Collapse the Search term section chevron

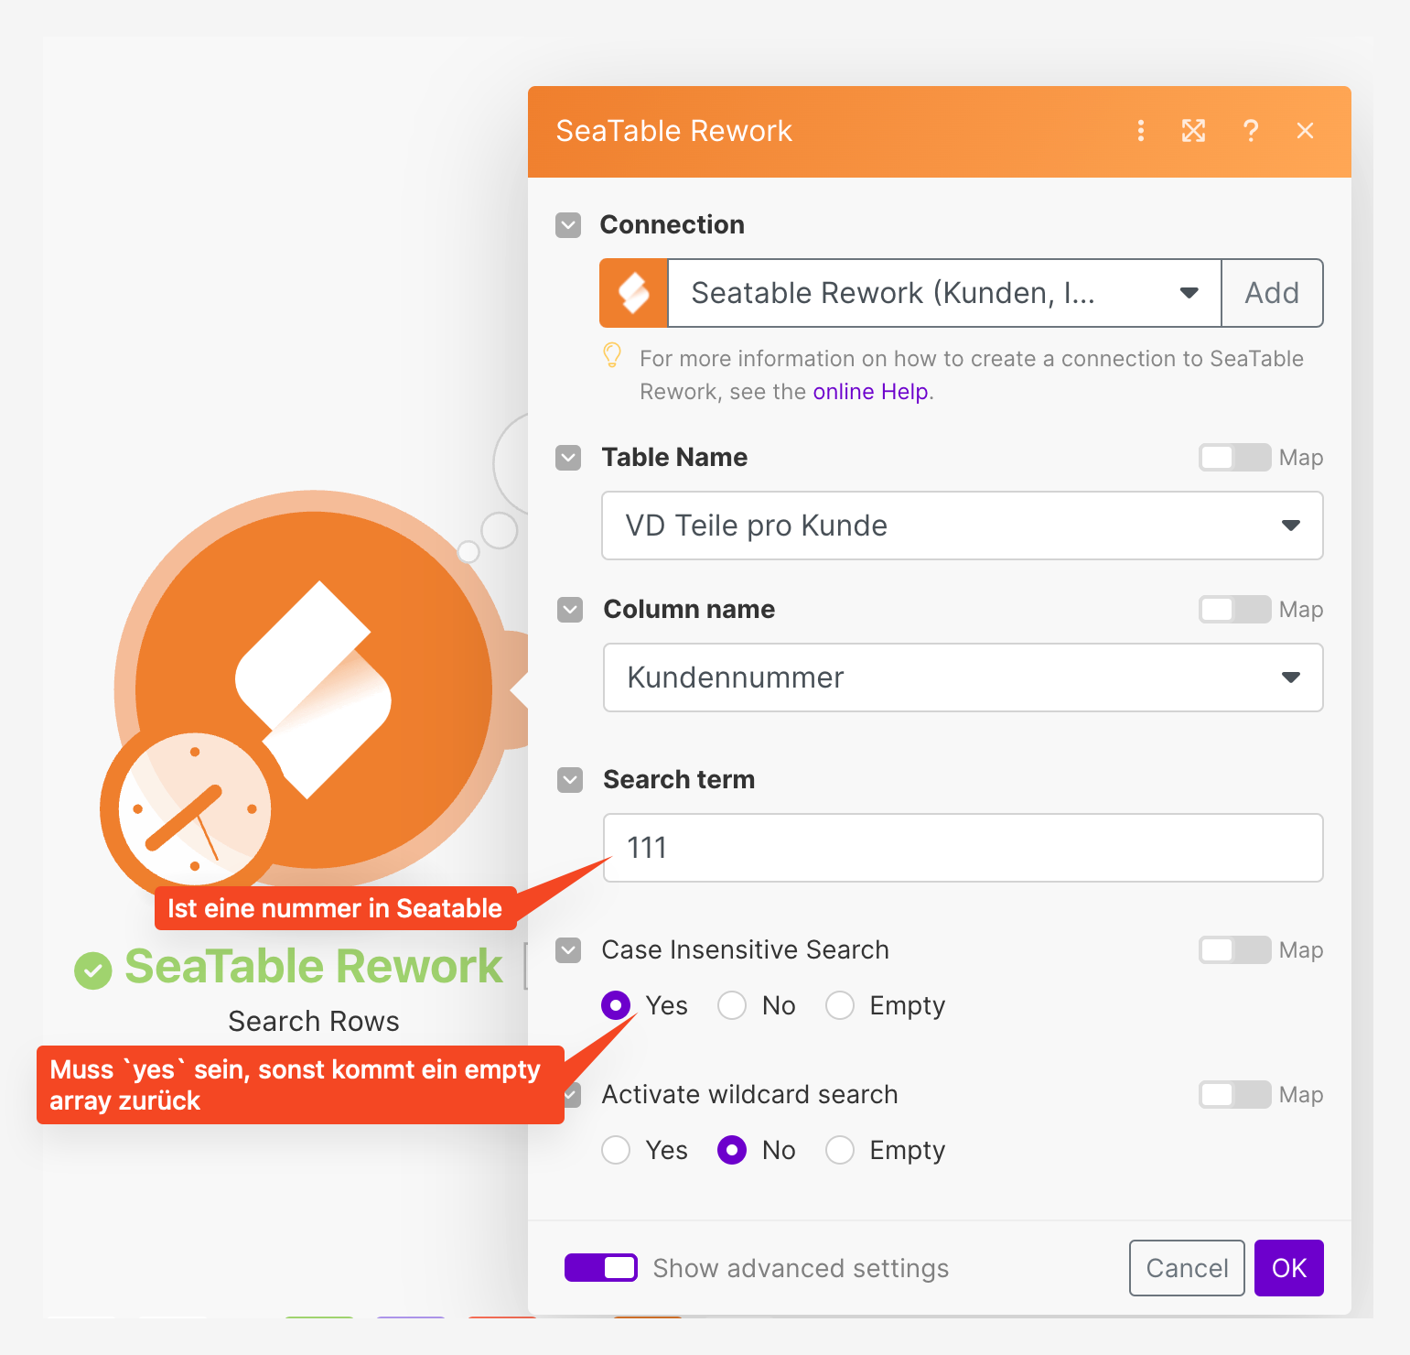pyautogui.click(x=570, y=780)
